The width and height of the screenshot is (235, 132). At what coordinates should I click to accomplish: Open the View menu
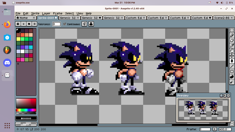click(80, 14)
